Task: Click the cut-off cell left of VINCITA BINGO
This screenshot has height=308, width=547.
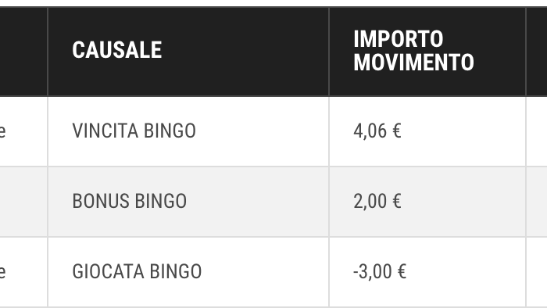Action: pyautogui.click(x=23, y=131)
